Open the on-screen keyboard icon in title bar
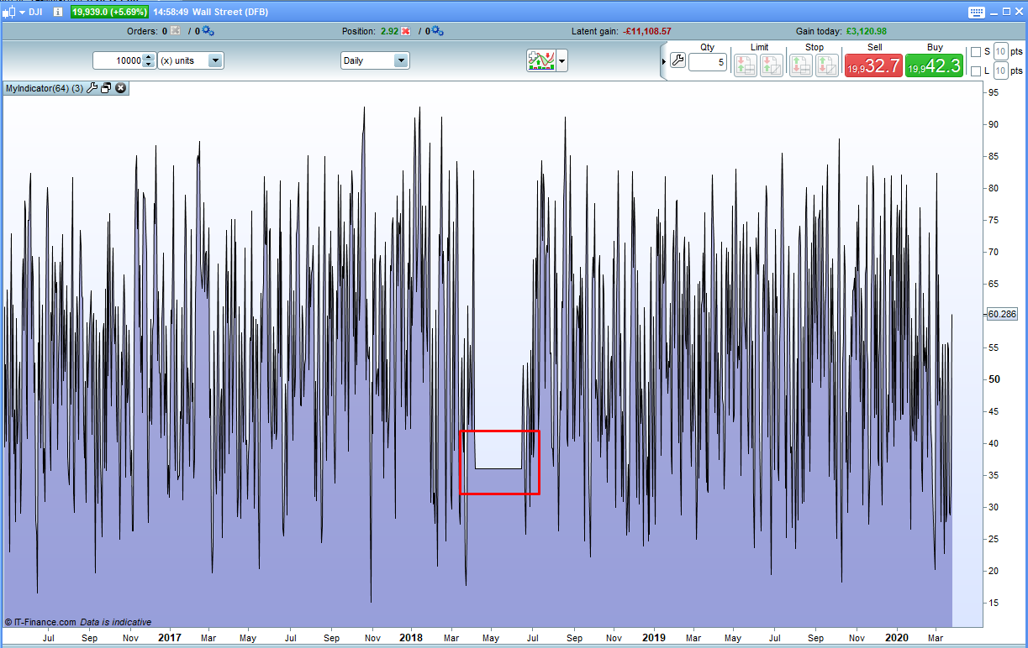Screen dimensions: 1028x648 (x=976, y=13)
